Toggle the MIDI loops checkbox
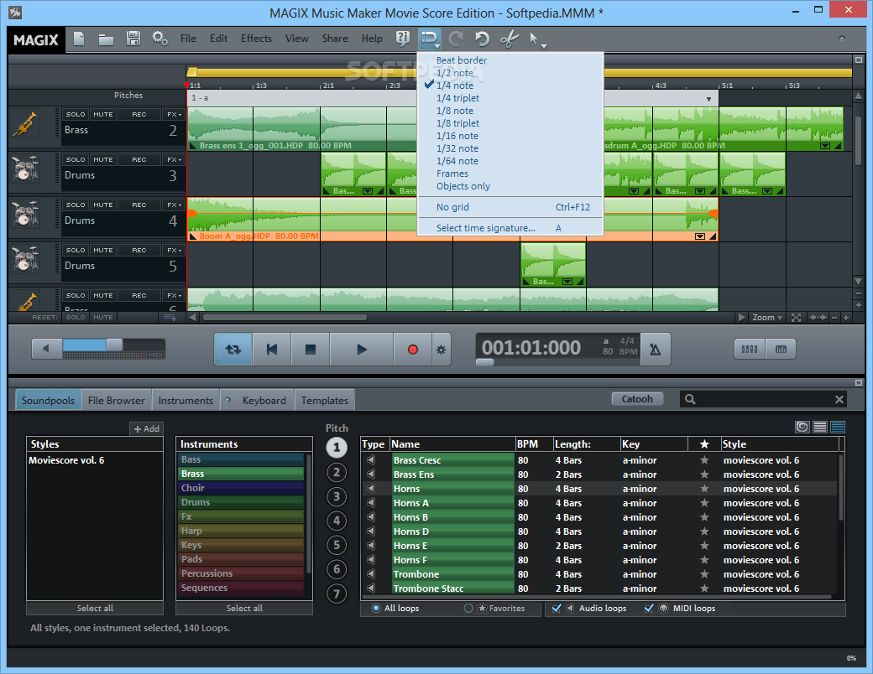 click(x=649, y=609)
